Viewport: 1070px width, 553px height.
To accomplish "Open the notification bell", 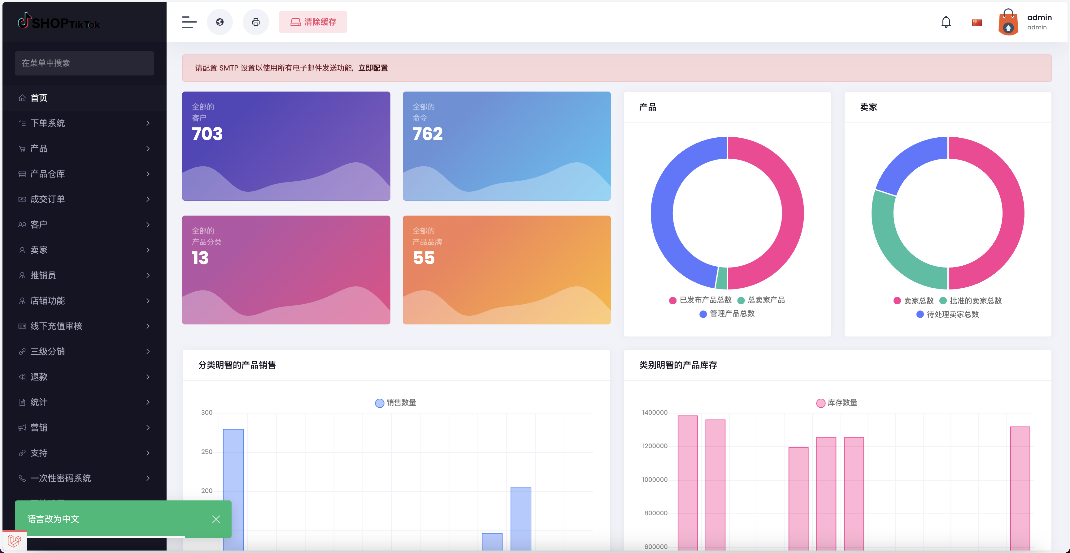I will point(946,22).
